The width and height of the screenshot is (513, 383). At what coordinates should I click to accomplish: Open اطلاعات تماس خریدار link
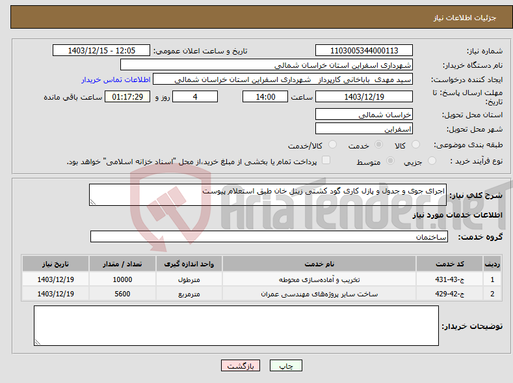tap(116, 79)
